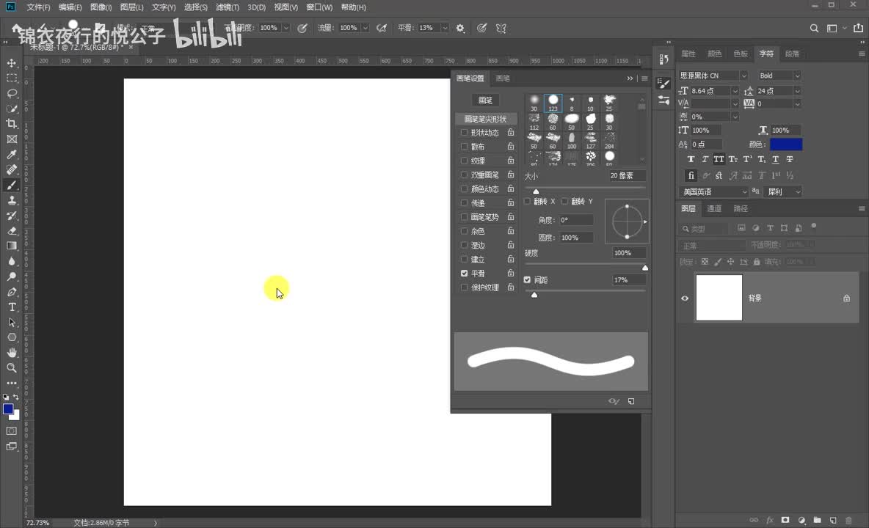
Task: Click the brush size (大小) slider
Action: coord(585,188)
